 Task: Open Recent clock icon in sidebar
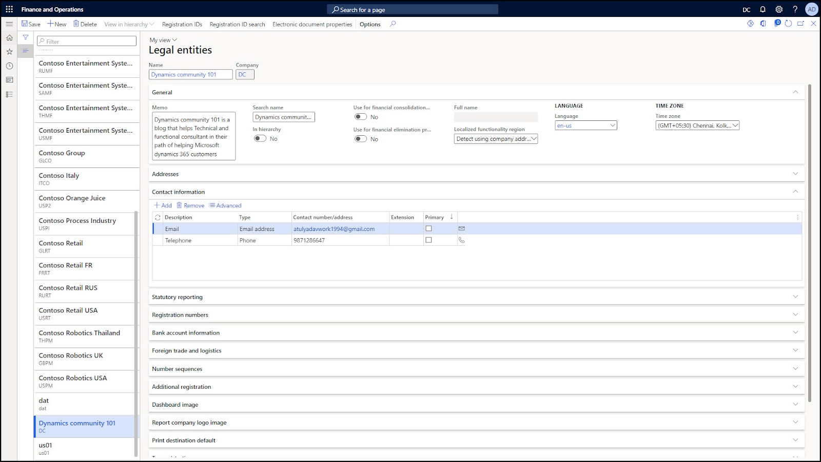(x=9, y=66)
